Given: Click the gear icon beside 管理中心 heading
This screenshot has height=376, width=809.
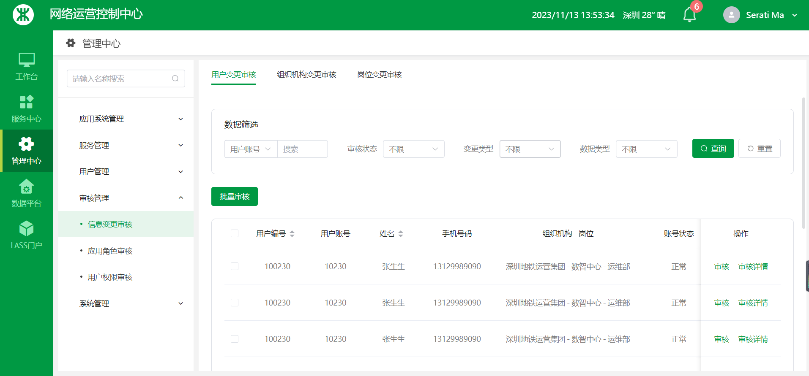Looking at the screenshot, I should click(71, 43).
